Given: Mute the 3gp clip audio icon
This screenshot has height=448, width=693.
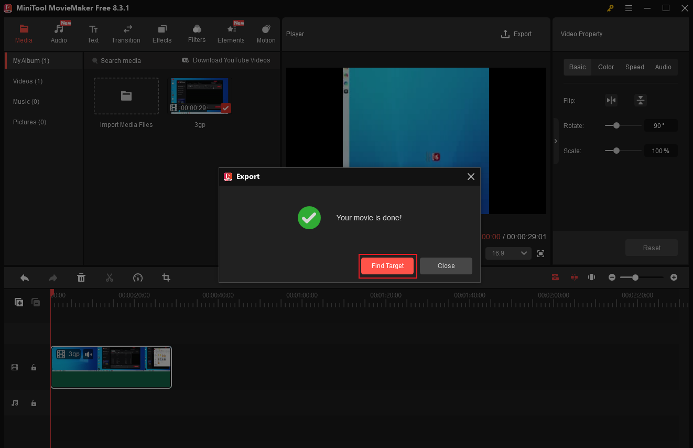Looking at the screenshot, I should pos(88,354).
